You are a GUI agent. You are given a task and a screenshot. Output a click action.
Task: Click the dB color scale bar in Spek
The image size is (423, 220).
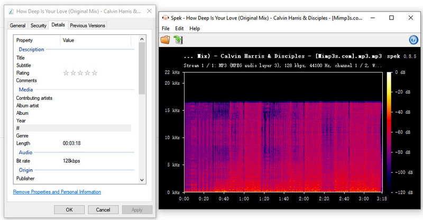pyautogui.click(x=389, y=132)
